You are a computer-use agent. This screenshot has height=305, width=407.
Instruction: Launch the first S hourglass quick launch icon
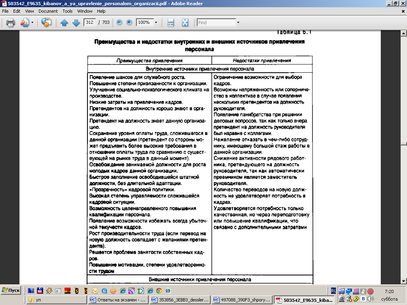point(77,291)
